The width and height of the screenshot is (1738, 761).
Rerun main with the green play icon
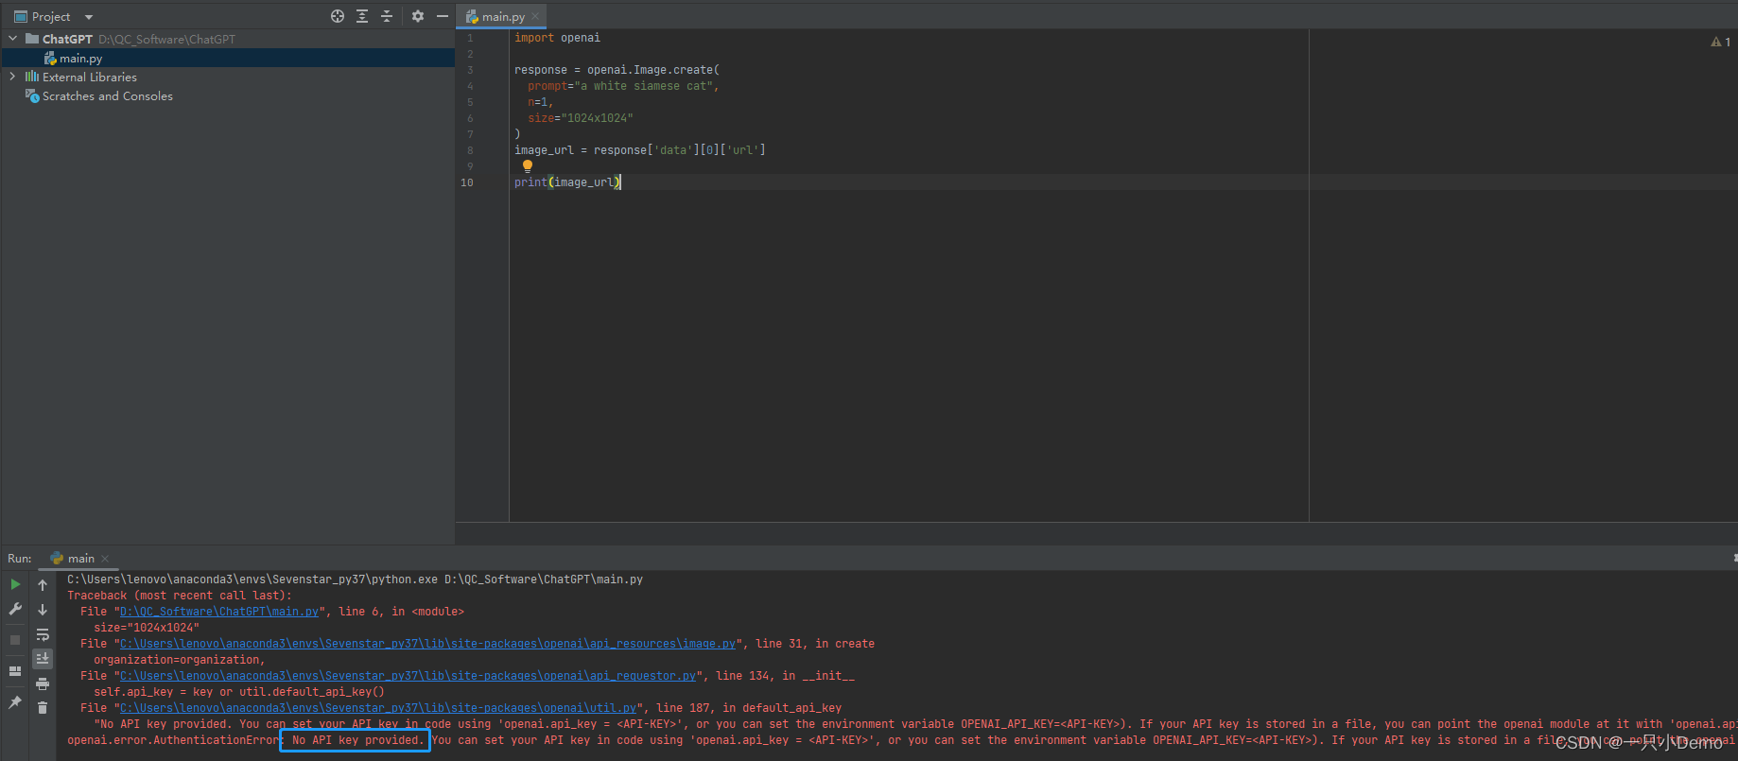[x=15, y=585]
